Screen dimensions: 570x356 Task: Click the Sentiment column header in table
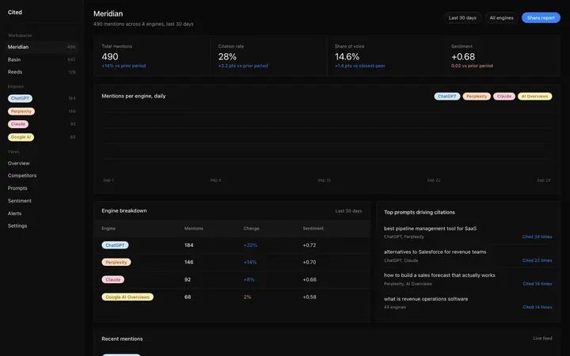point(313,229)
